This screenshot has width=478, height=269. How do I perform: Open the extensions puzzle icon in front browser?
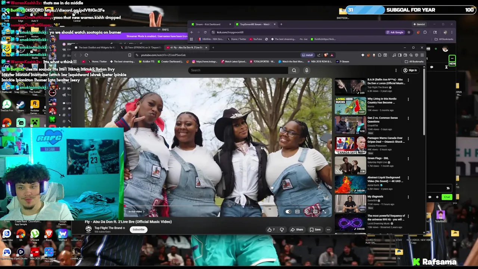(x=379, y=55)
